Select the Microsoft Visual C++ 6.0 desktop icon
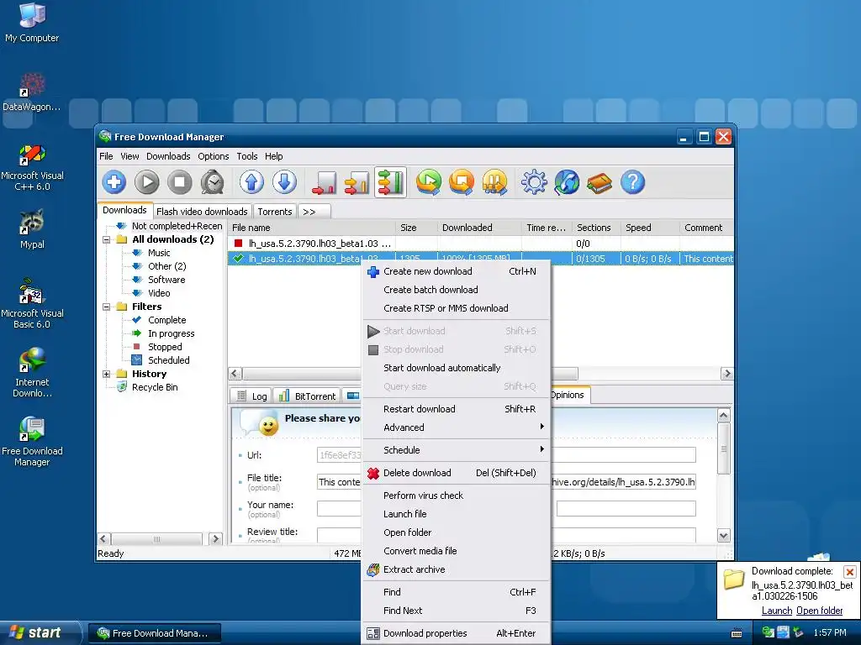The height and width of the screenshot is (645, 861). (32, 167)
